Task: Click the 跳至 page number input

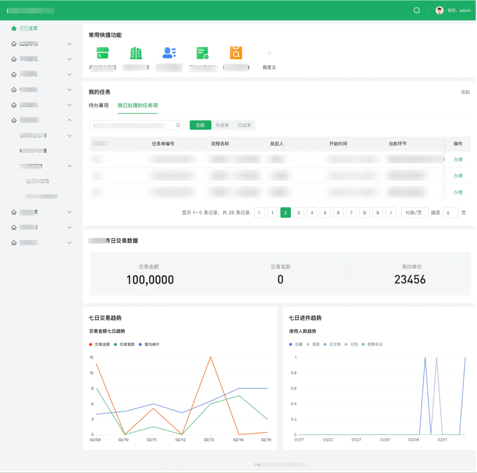Action: pyautogui.click(x=451, y=213)
